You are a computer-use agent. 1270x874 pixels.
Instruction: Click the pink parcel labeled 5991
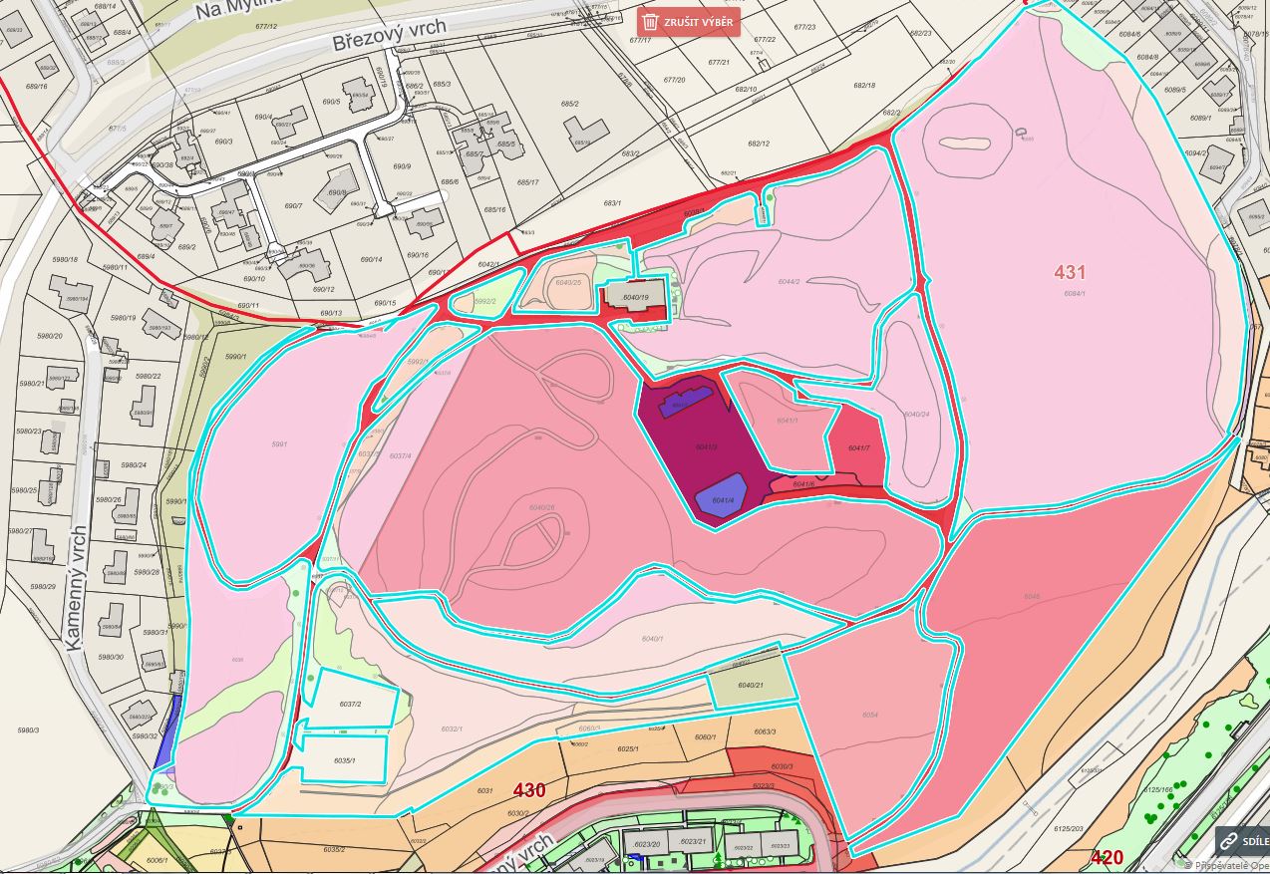[x=279, y=444]
